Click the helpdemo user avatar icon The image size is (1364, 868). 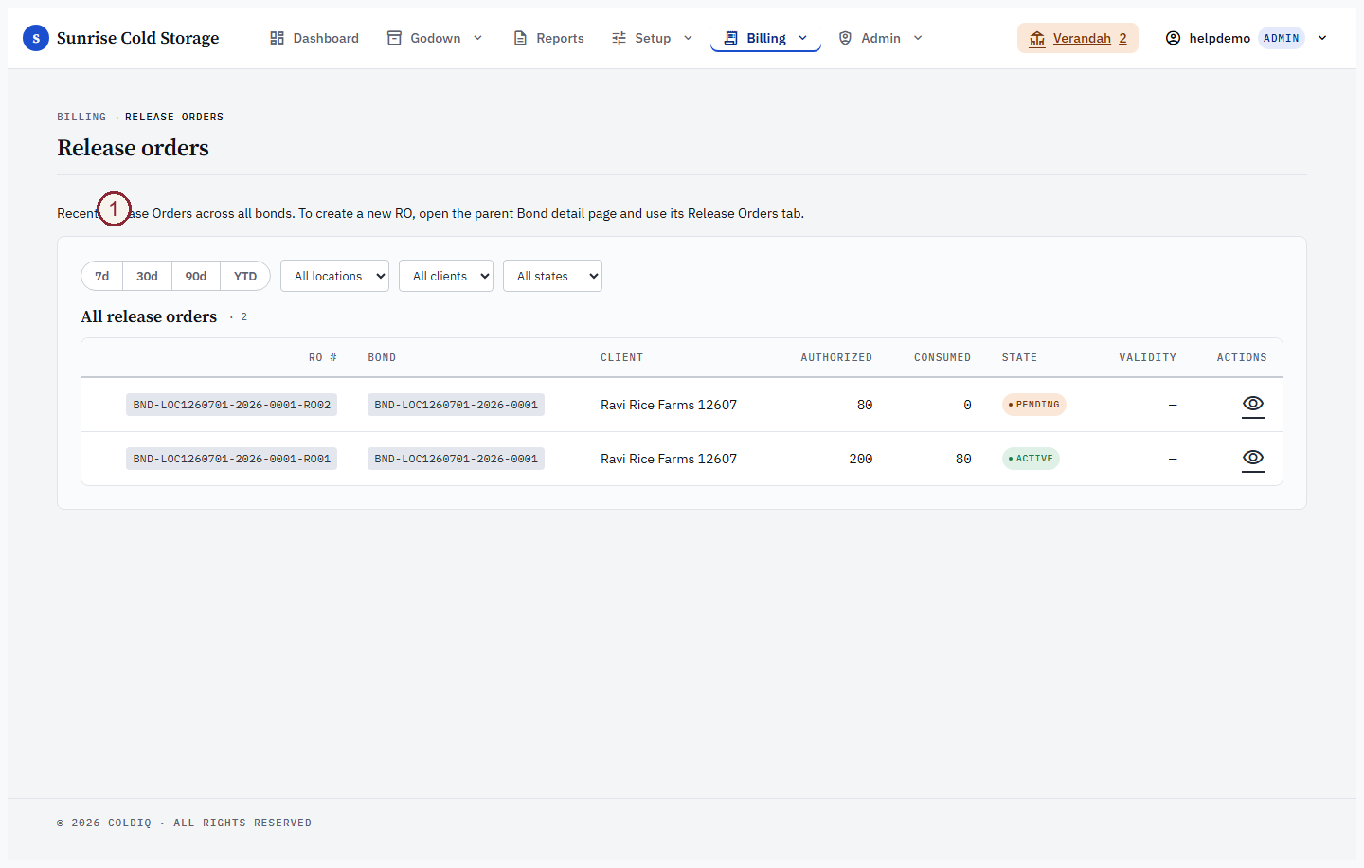[x=1173, y=38]
